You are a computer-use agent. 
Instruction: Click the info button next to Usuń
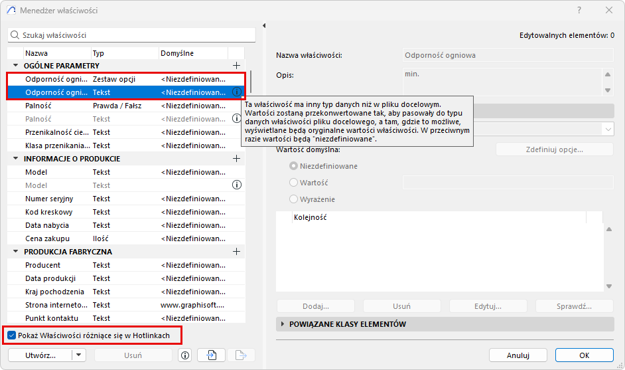[185, 355]
